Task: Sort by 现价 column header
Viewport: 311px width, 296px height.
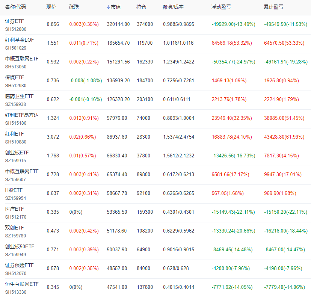Action: click(x=51, y=7)
